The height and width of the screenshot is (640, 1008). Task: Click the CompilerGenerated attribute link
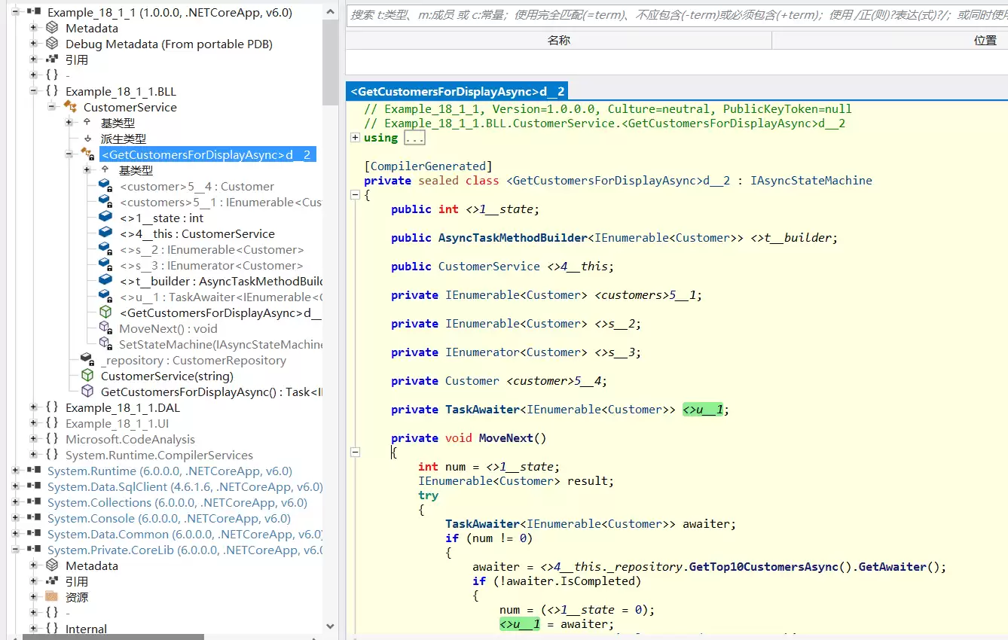point(429,166)
